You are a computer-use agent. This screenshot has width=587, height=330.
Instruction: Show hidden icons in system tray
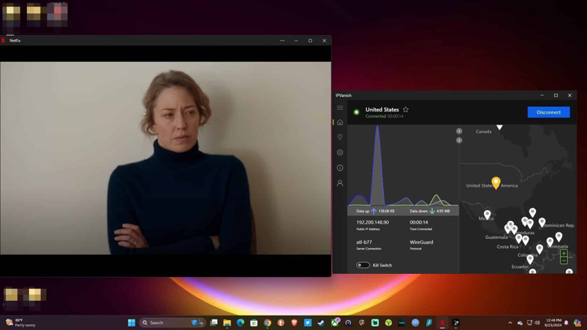pyautogui.click(x=510, y=323)
